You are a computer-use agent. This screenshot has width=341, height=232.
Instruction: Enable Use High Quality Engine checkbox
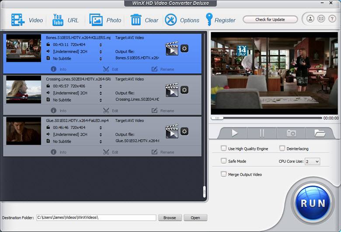point(223,148)
